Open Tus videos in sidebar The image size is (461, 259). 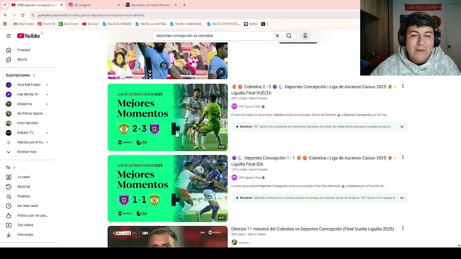[25, 225]
